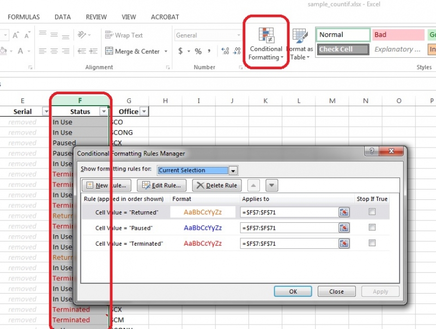Screen dimensions: 436x329
Task: Pick the Bad cell style swatch
Action: [398, 35]
